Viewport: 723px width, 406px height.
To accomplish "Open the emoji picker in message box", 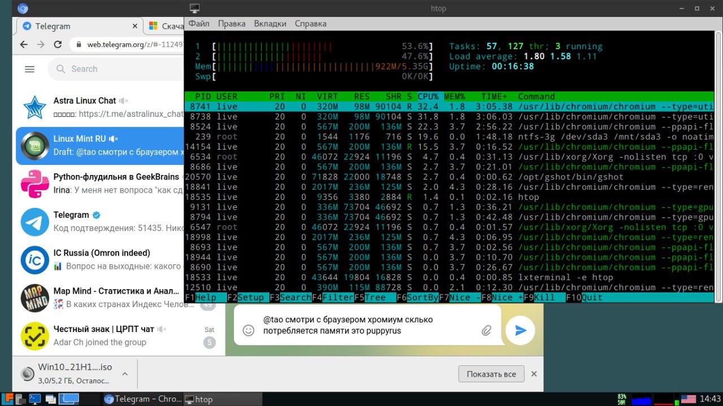I will [249, 330].
